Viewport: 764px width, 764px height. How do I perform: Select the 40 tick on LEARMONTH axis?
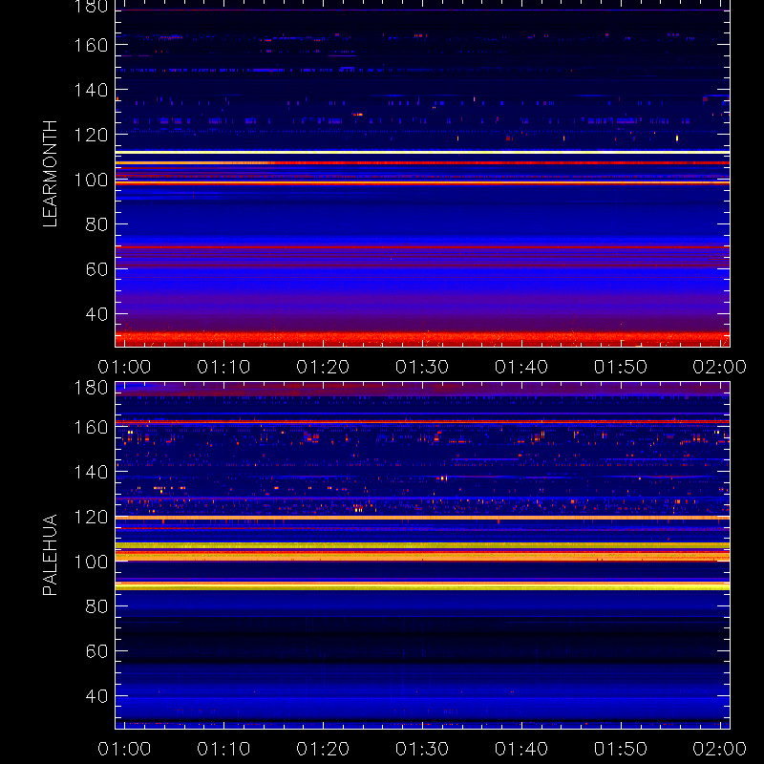[96, 314]
